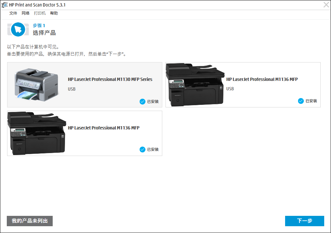
Task: Click the HP LaserJet Professional M1130 MFP Series name
Action: pos(110,79)
